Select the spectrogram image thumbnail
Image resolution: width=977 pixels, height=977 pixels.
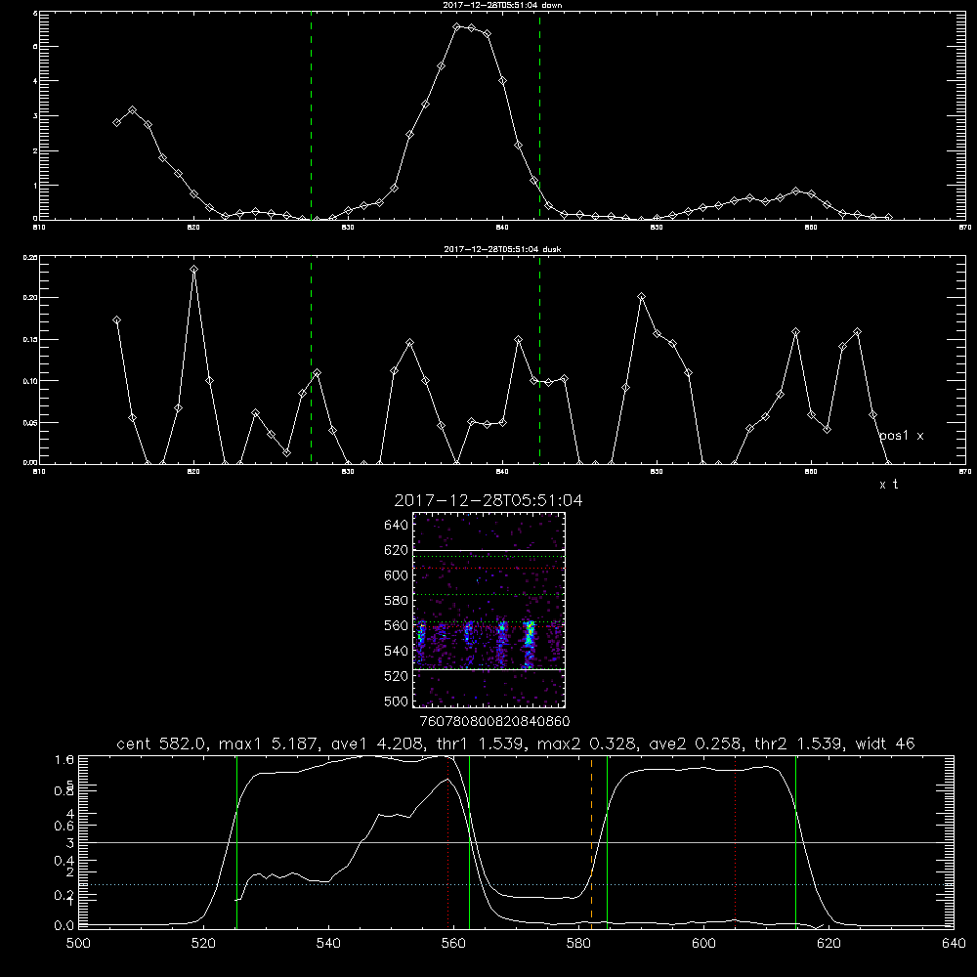click(x=488, y=610)
